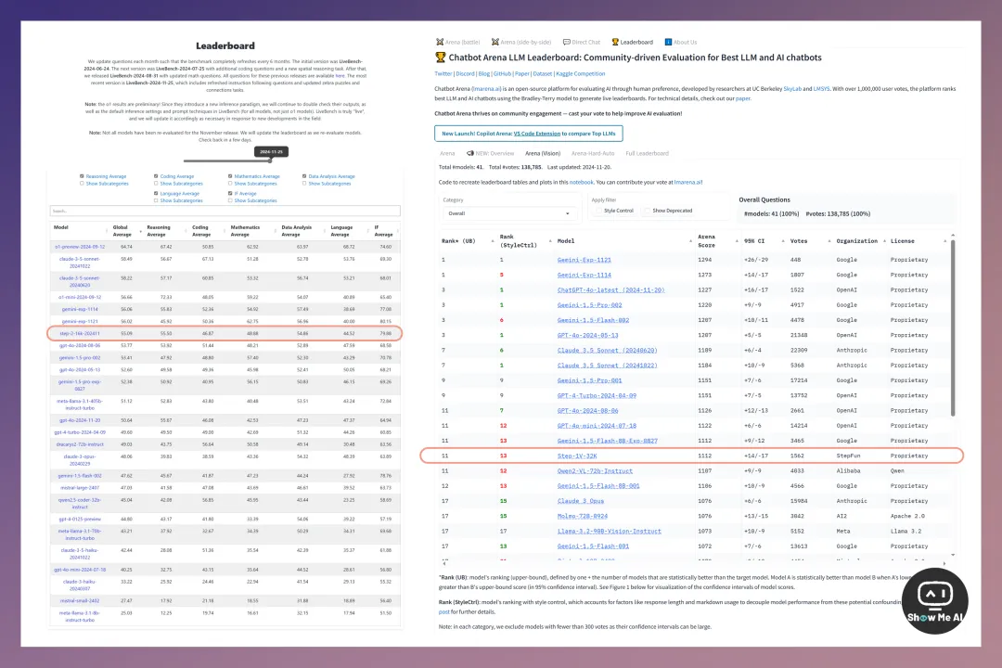Click the Direct Chat speech bubble icon
The image size is (1002, 668).
(x=566, y=42)
